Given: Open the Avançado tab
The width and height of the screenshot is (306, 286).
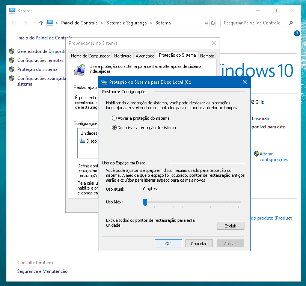Looking at the screenshot, I should 145,56.
